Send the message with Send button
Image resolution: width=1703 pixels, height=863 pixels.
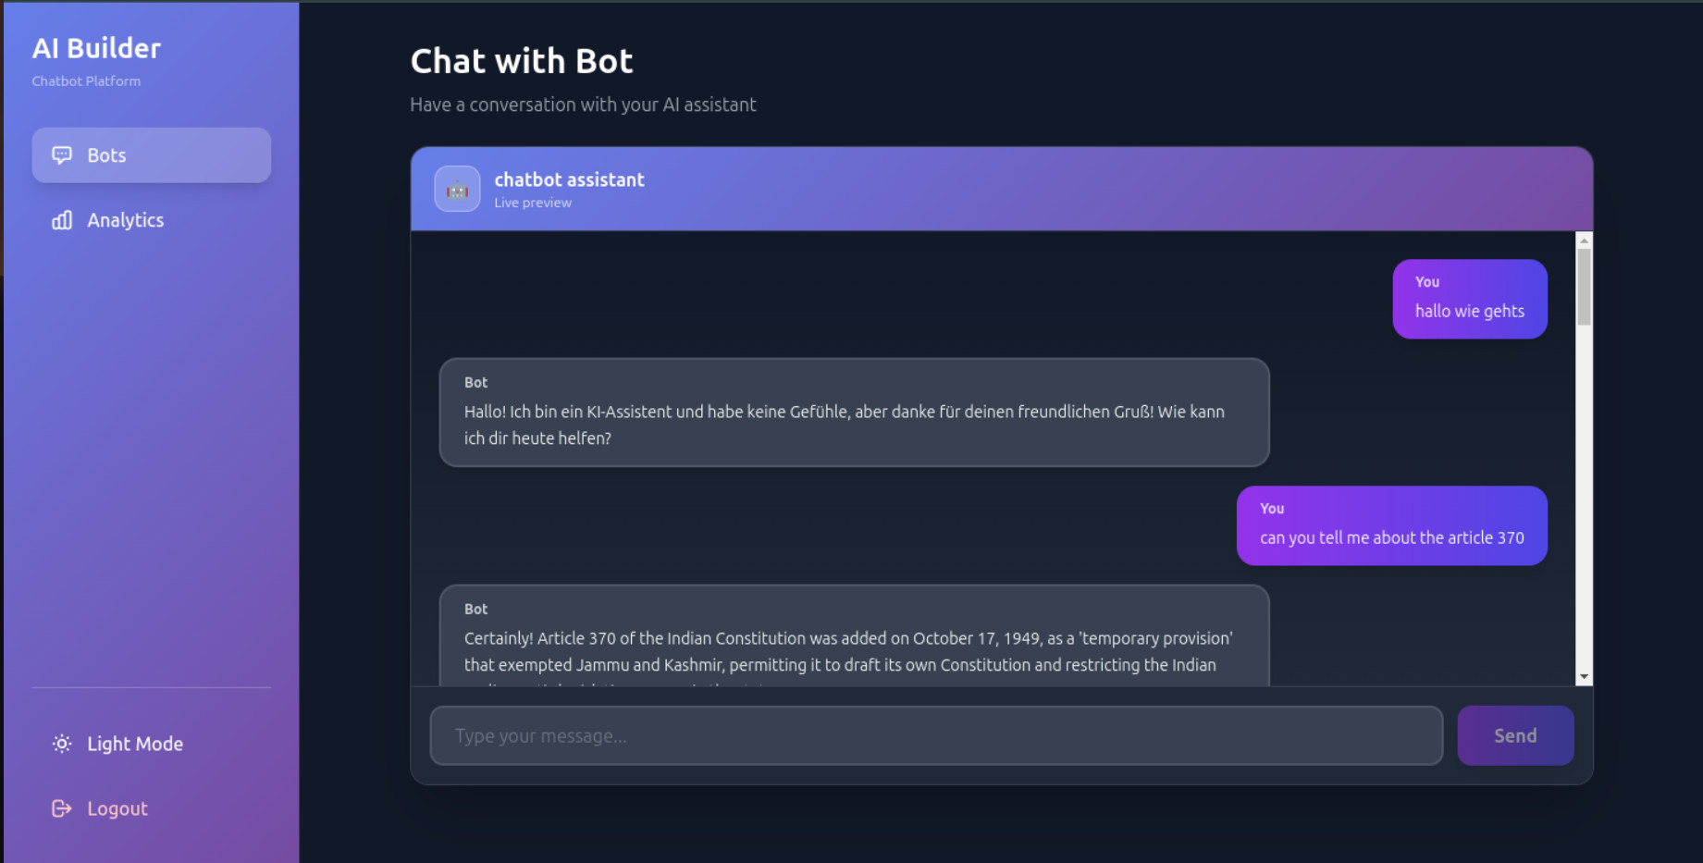[1514, 735]
